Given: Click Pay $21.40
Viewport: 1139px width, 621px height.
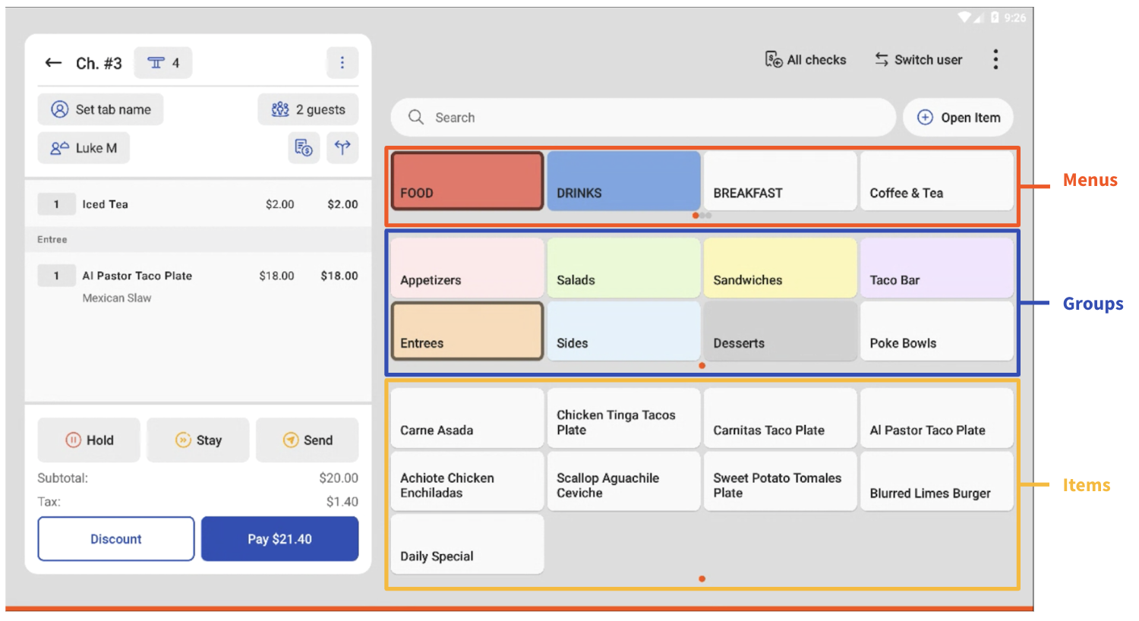Looking at the screenshot, I should tap(279, 538).
